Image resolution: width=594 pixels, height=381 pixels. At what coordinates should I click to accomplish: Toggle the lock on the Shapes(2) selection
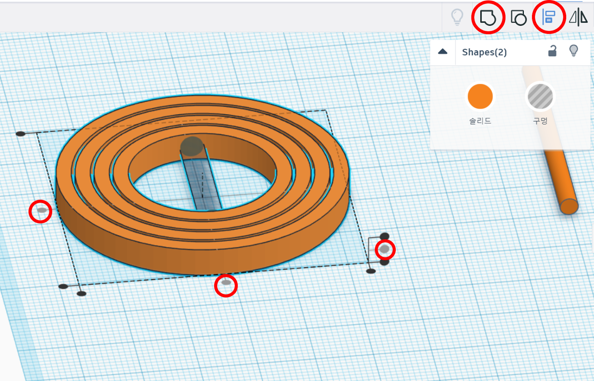(552, 52)
